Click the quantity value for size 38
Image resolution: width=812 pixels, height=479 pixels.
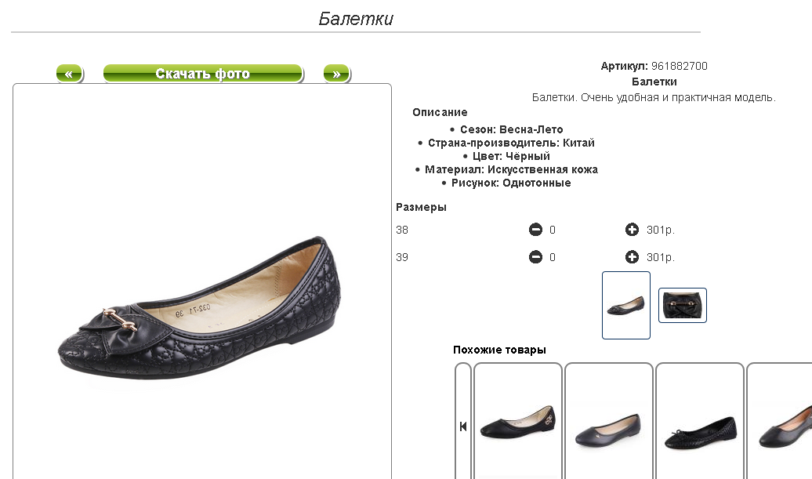tap(553, 230)
